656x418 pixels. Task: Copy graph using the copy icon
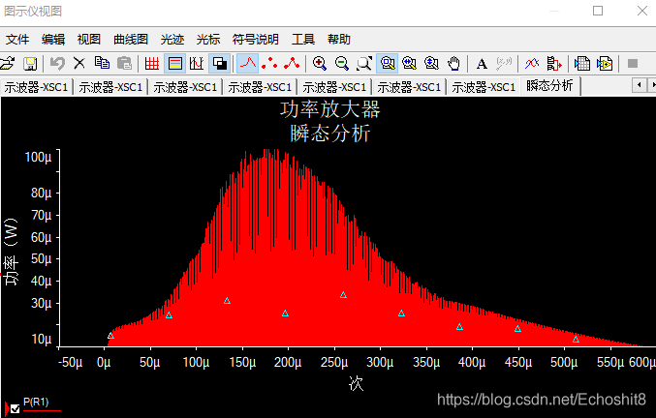point(102,64)
